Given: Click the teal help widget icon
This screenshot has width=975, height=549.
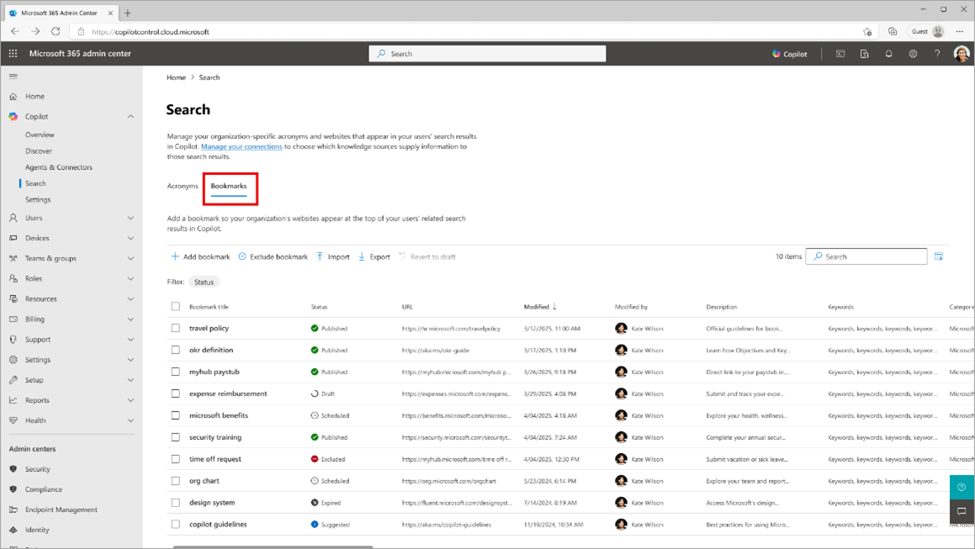Looking at the screenshot, I should coord(962,487).
